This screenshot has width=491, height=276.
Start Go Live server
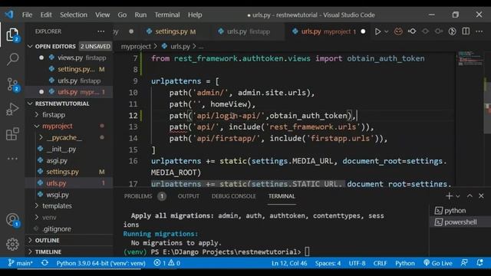pyautogui.click(x=437, y=263)
